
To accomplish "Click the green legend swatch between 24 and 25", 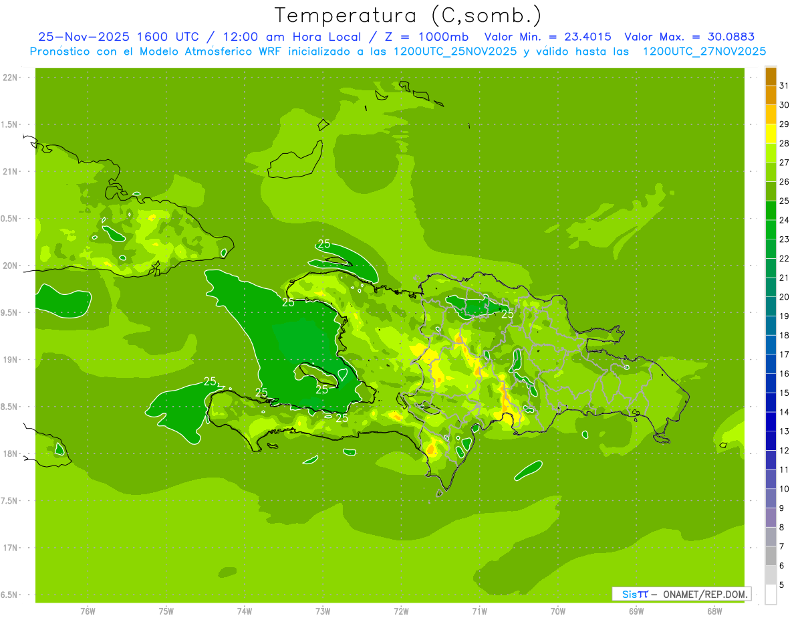I will 771,211.
